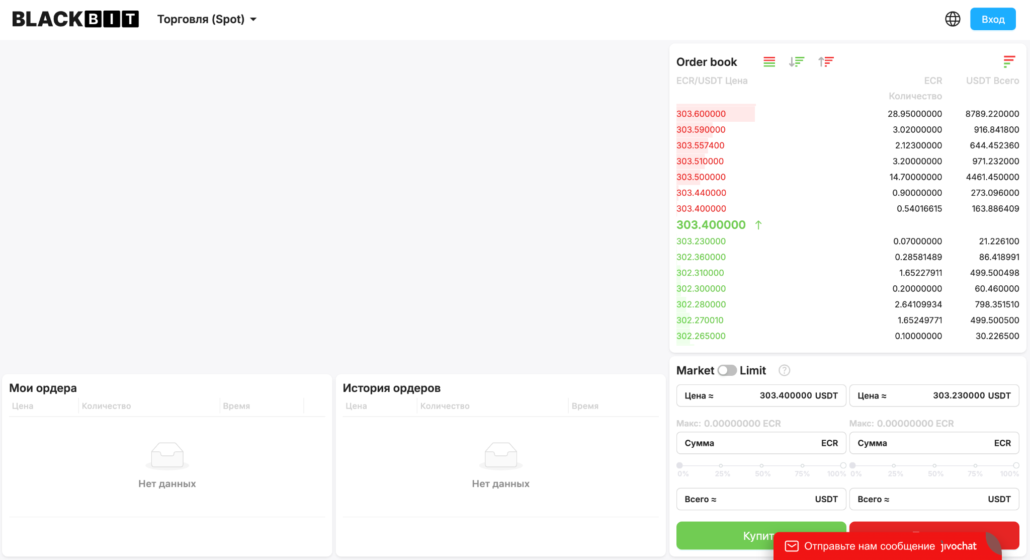Click the red sell button
This screenshot has width=1030, height=560.
click(934, 527)
